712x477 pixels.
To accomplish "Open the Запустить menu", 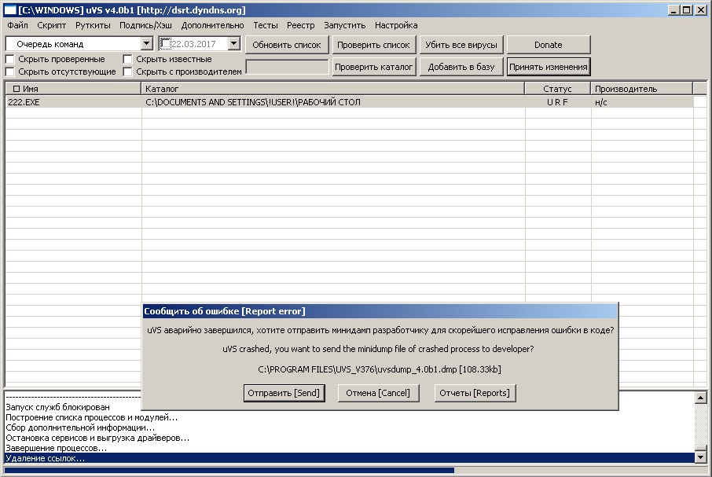I will pyautogui.click(x=345, y=25).
